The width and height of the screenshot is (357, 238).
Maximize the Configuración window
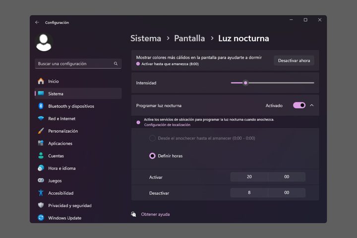point(305,20)
